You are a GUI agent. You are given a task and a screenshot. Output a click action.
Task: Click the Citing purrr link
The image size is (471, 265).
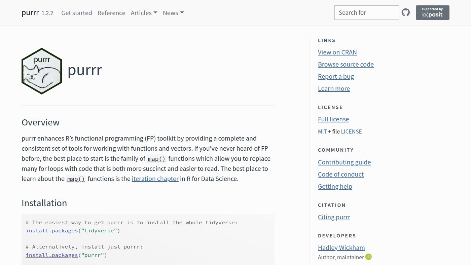click(x=334, y=217)
